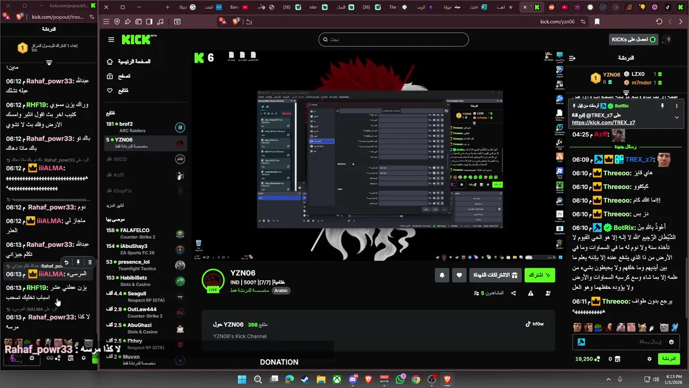Toggle follow with the heart button beside YZN06

coord(459,275)
